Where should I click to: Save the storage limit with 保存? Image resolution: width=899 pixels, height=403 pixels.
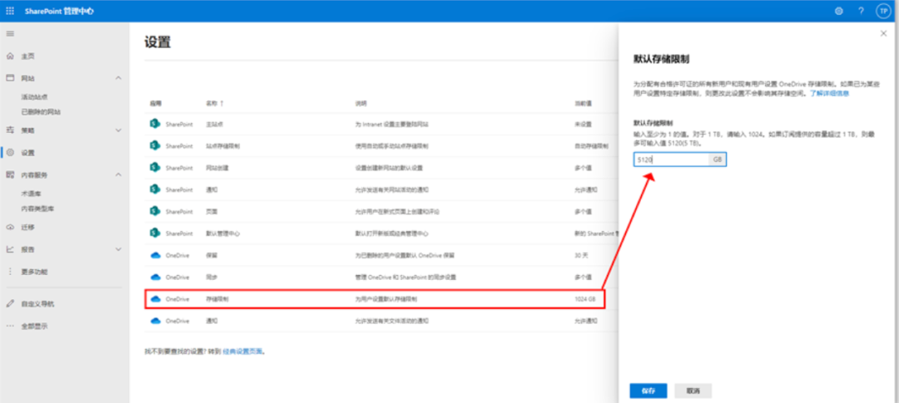tap(648, 391)
